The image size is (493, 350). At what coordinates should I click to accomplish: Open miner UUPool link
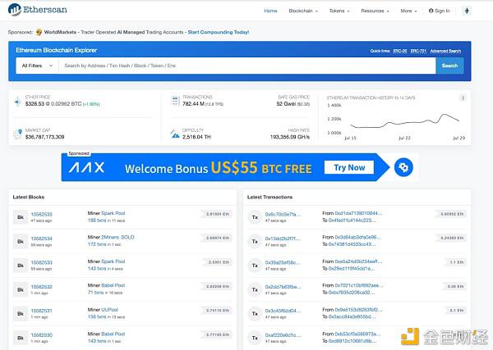coord(110,310)
